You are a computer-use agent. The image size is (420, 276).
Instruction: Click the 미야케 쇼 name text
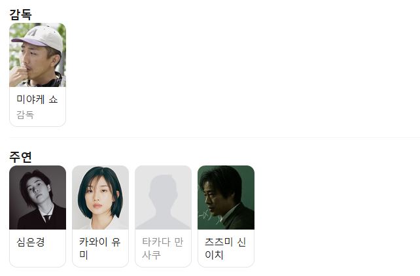37,99
